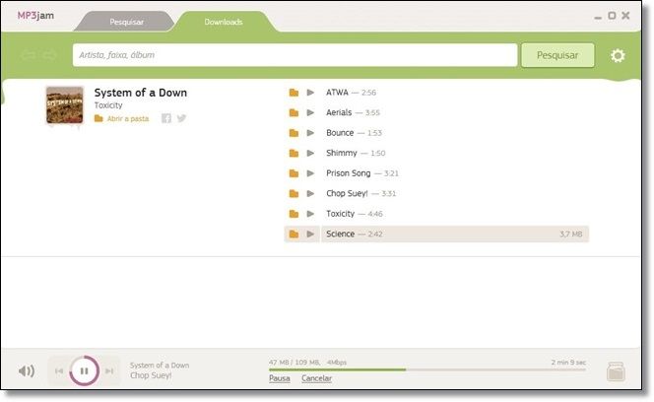The width and height of the screenshot is (654, 402).
Task: Play the Toxicity track
Action: tap(310, 214)
